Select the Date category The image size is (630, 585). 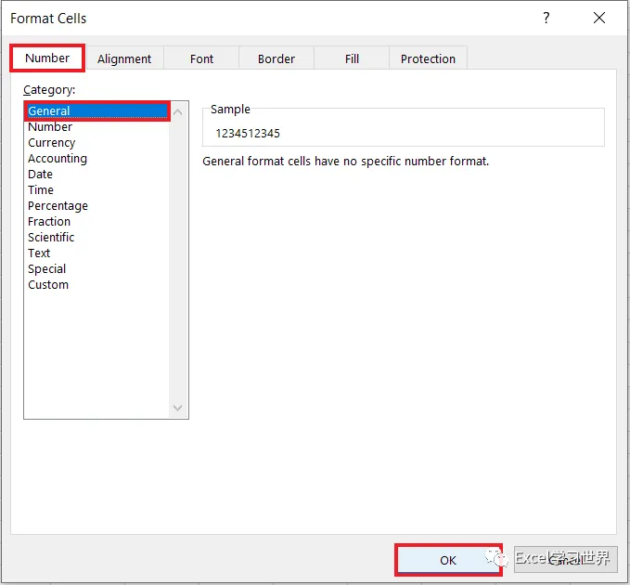point(97,174)
